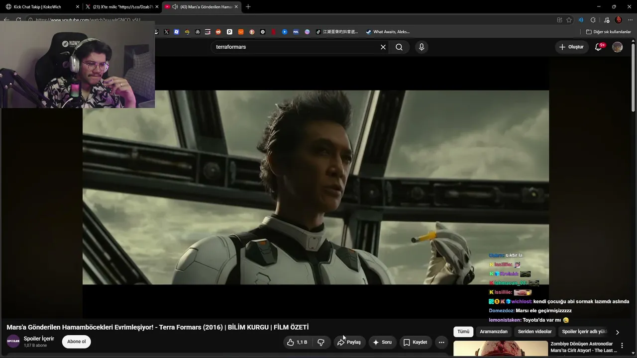
Task: Open the orange Amazon-style bookmark
Action: click(x=241, y=32)
